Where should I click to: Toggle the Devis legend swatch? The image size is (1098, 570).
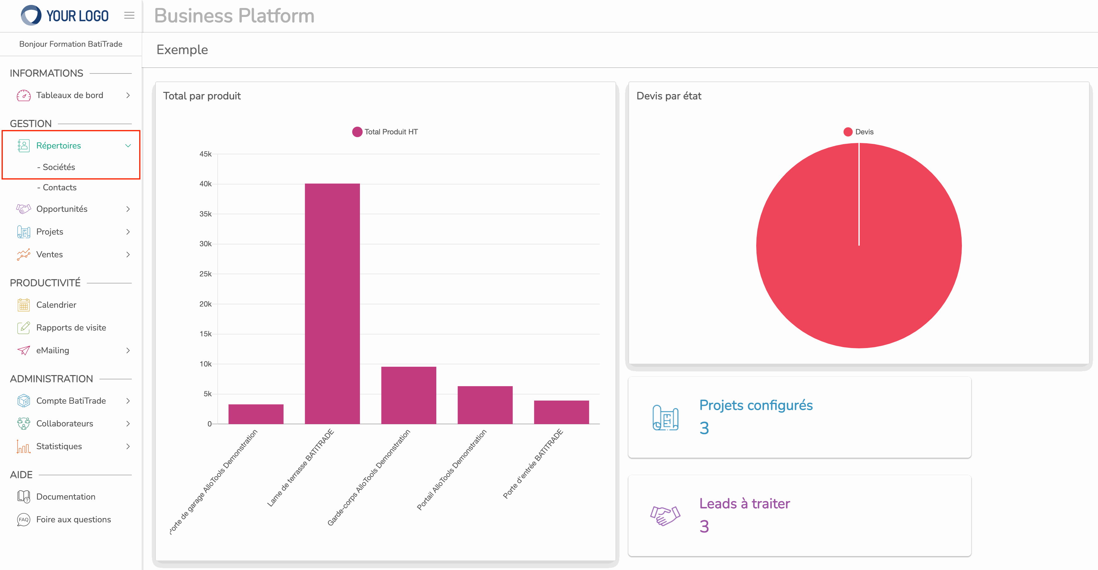[x=848, y=132]
